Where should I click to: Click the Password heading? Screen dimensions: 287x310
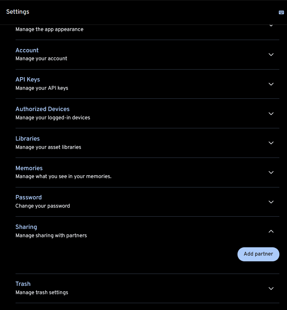click(x=29, y=198)
